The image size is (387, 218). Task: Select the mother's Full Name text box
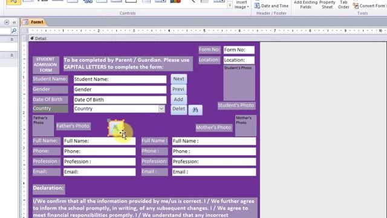pyautogui.click(x=214, y=141)
